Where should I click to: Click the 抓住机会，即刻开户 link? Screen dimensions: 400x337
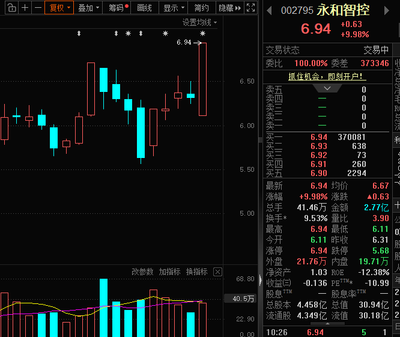coord(327,76)
